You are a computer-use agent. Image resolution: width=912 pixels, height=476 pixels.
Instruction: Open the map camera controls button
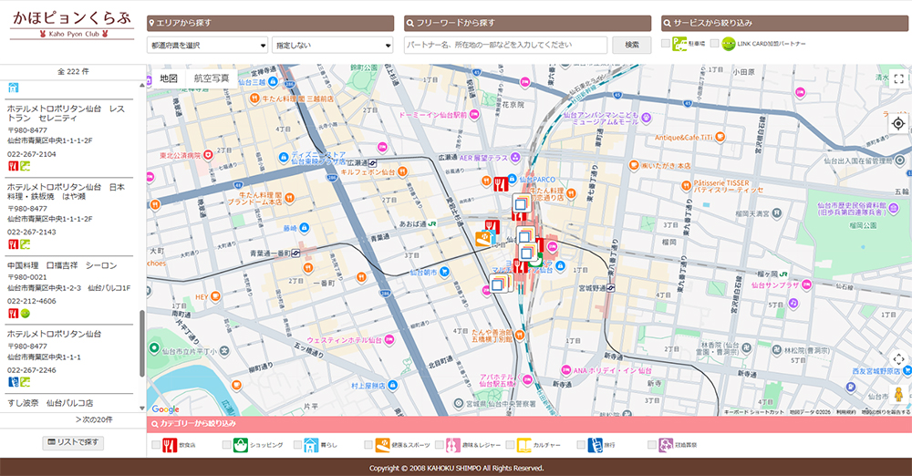tap(897, 359)
